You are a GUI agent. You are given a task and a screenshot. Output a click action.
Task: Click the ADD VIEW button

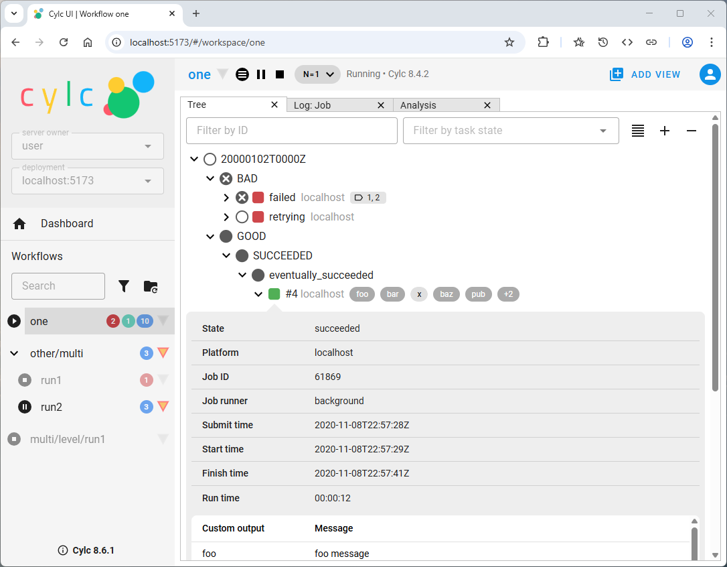point(645,74)
